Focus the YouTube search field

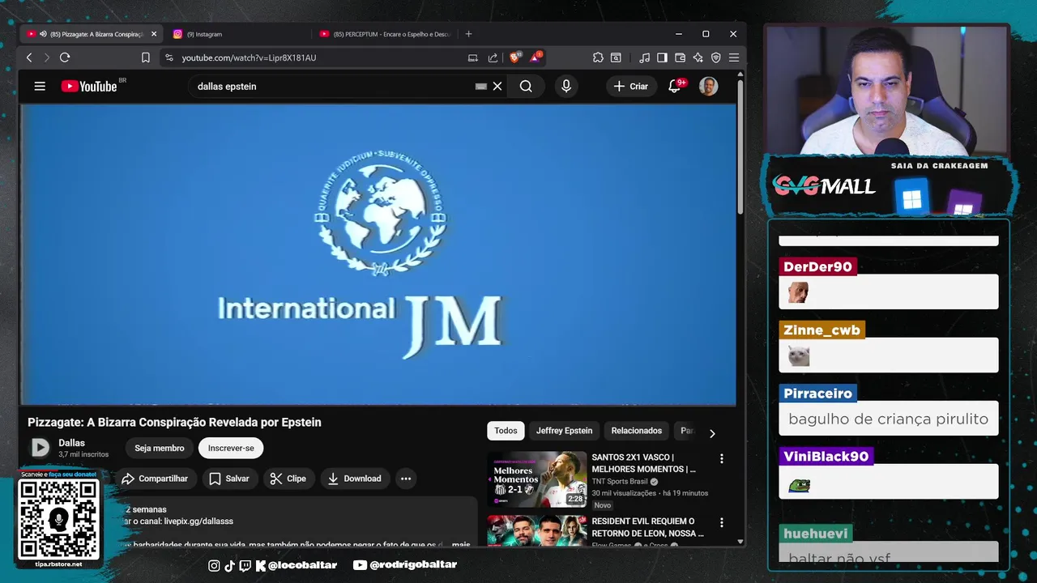(x=332, y=86)
